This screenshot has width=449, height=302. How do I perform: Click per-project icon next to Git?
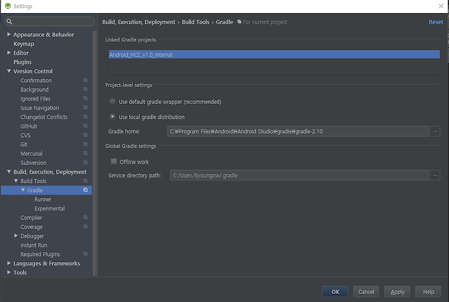[x=85, y=144]
